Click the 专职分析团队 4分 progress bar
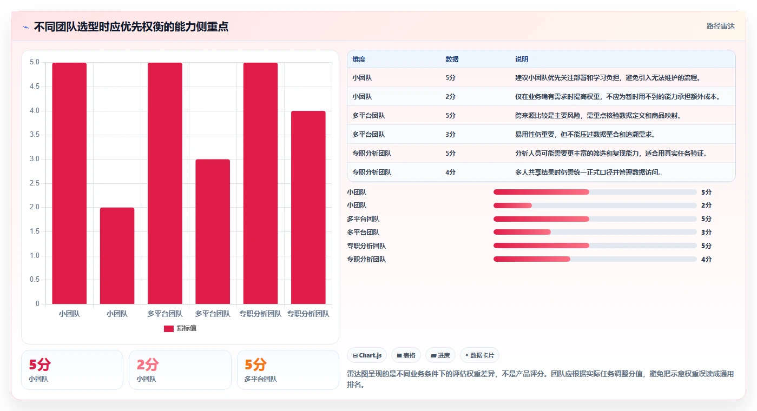This screenshot has height=411, width=757. click(595, 259)
